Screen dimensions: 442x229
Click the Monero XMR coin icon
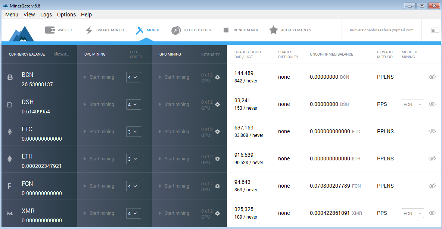(10, 213)
